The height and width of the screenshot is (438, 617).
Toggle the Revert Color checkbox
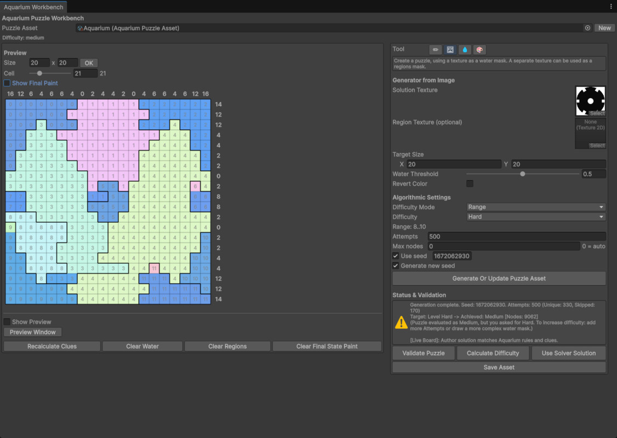click(470, 183)
